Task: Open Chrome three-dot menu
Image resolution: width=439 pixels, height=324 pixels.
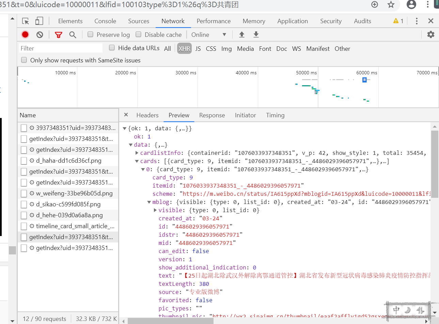Action: (x=428, y=4)
